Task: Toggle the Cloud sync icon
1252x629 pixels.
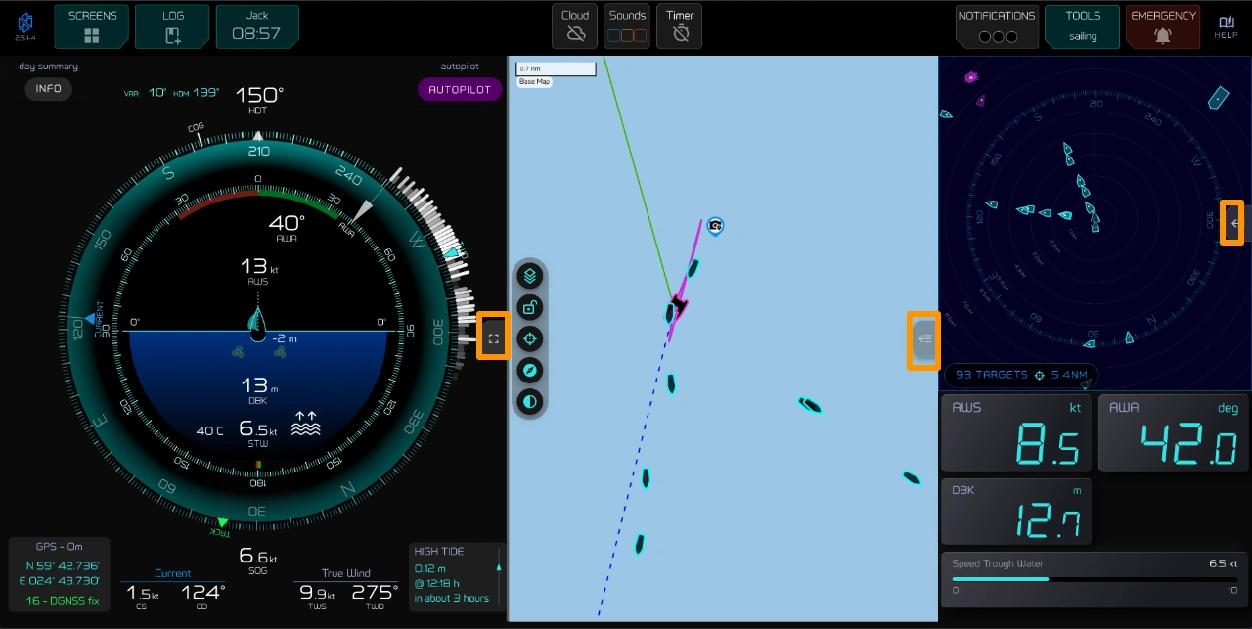Action: coord(575,26)
